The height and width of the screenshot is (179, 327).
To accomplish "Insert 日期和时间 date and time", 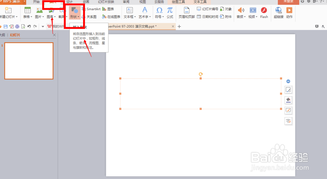I will click(208, 17).
